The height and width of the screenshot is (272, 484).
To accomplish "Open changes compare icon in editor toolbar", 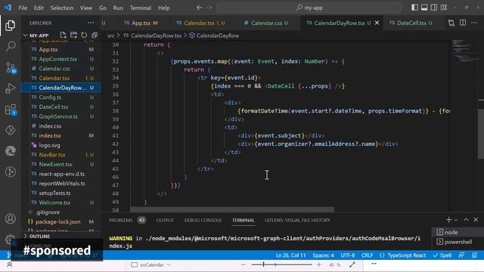I will pos(451,23).
